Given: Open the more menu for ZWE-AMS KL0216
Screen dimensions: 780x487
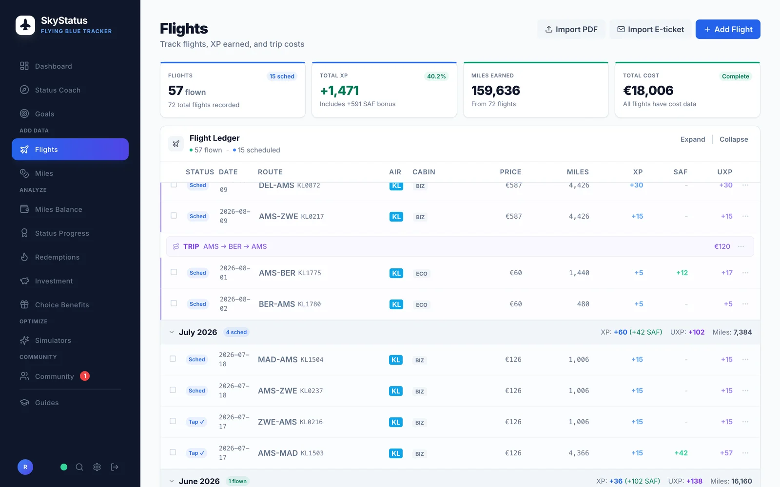Looking at the screenshot, I should (x=745, y=422).
